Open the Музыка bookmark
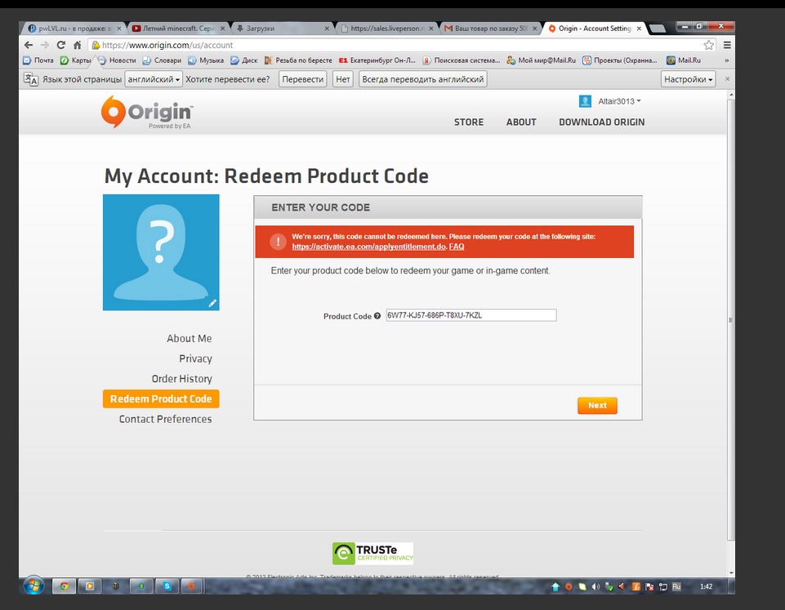 tap(206, 60)
